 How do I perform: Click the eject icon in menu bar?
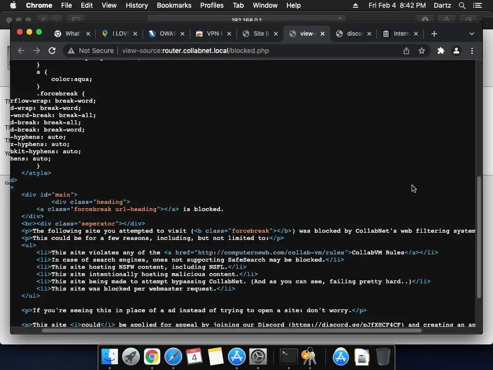[355, 5]
